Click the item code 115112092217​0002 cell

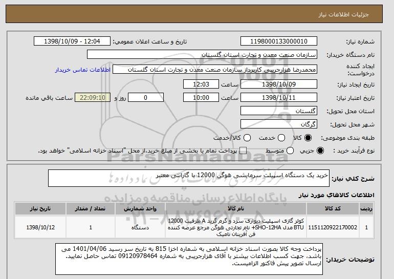click(x=333, y=227)
